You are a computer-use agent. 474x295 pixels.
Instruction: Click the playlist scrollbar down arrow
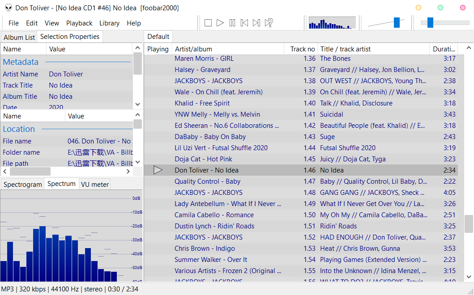[469, 277]
